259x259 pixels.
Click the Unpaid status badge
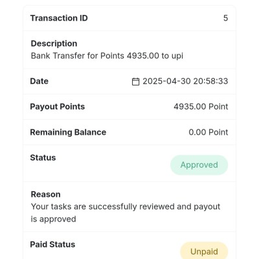tap(204, 251)
